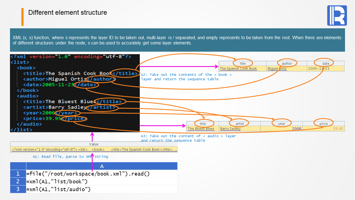This screenshot has width=355, height=200.
Task: Click the title column header in book table
Action: [x=243, y=63]
